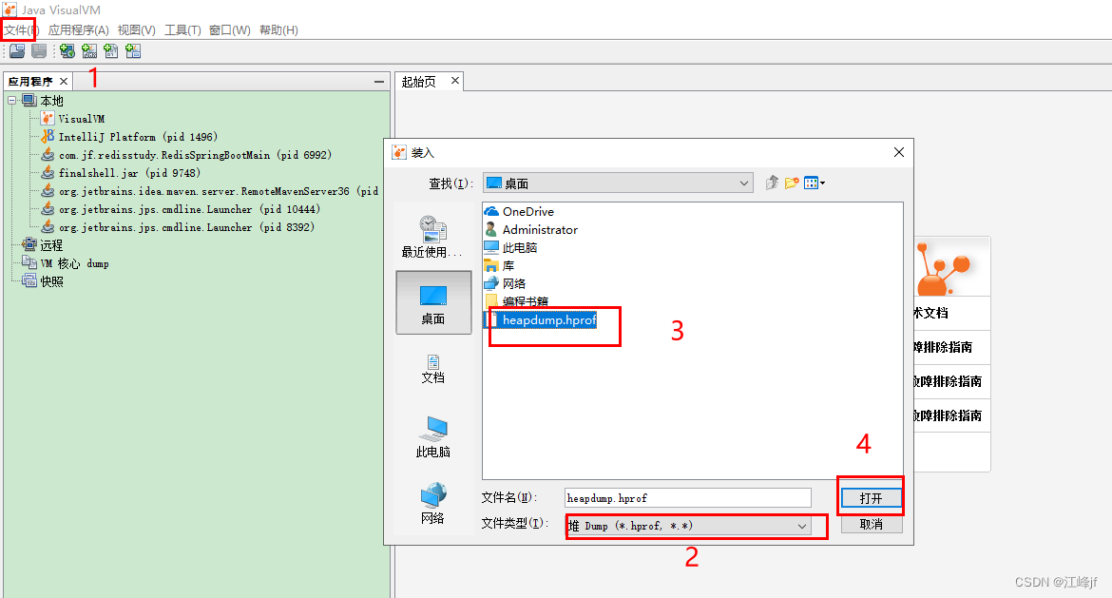Open the 窗口(W) menu
Viewport: 1112px width, 598px height.
tap(230, 29)
